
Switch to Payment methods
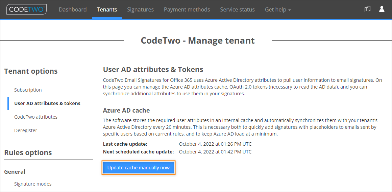(x=187, y=9)
